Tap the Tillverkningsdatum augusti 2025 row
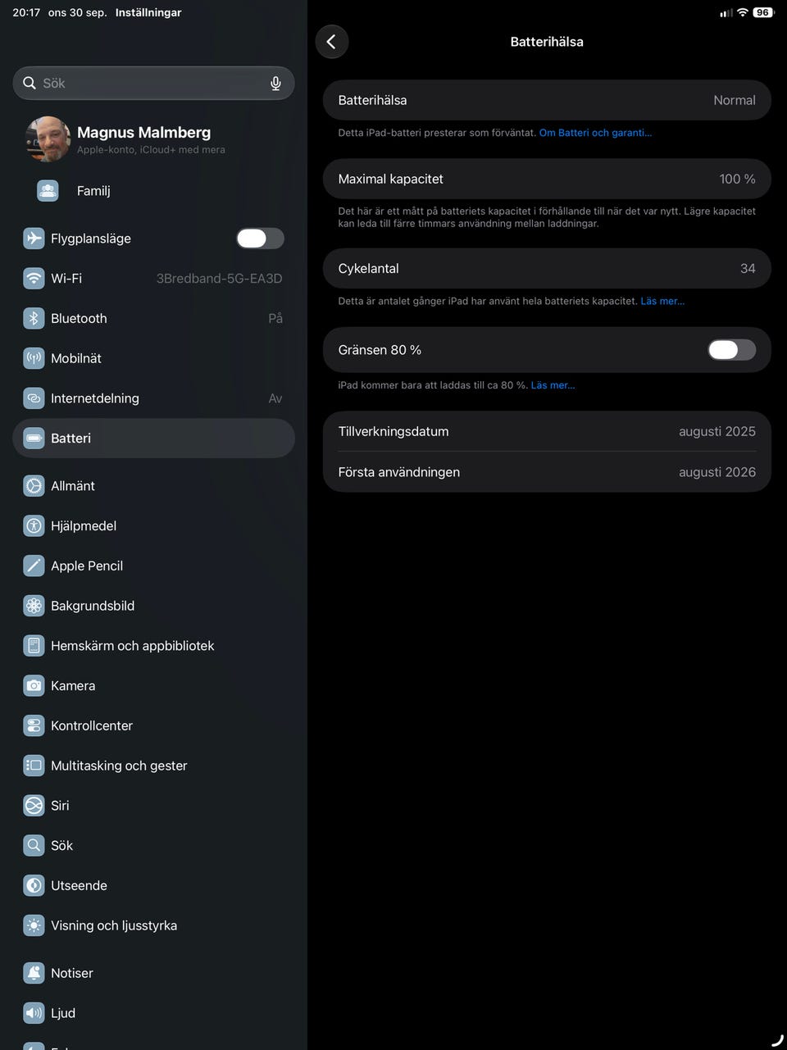The image size is (787, 1050). click(547, 431)
